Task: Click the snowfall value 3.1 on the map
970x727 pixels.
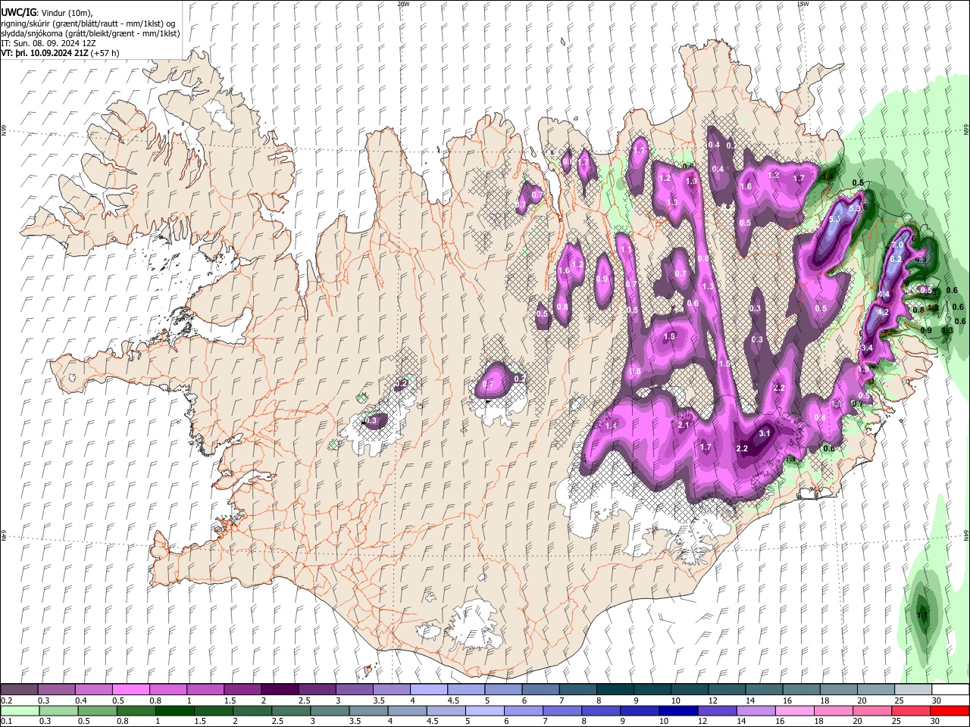Action: 765,433
